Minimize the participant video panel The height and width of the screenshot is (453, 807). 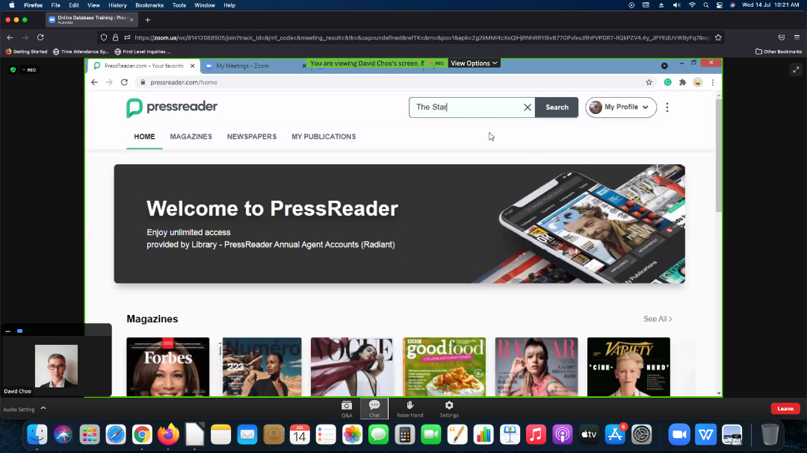tap(7, 331)
